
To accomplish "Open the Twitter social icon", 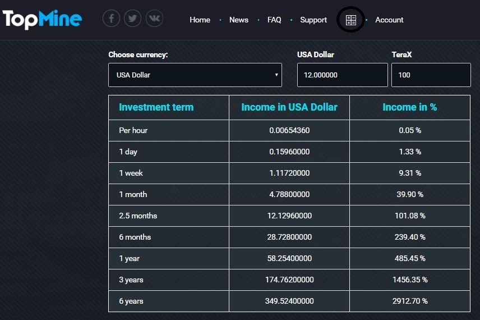I will click(x=132, y=19).
